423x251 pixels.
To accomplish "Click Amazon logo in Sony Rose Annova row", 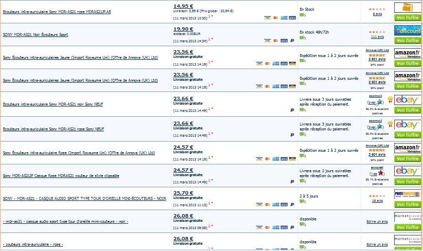I will (x=407, y=148).
